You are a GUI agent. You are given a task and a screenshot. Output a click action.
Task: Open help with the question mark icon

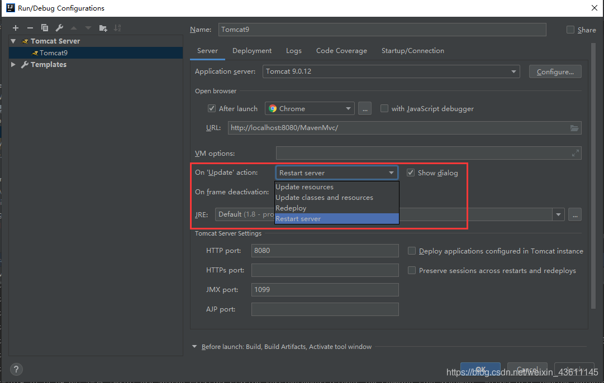16,370
